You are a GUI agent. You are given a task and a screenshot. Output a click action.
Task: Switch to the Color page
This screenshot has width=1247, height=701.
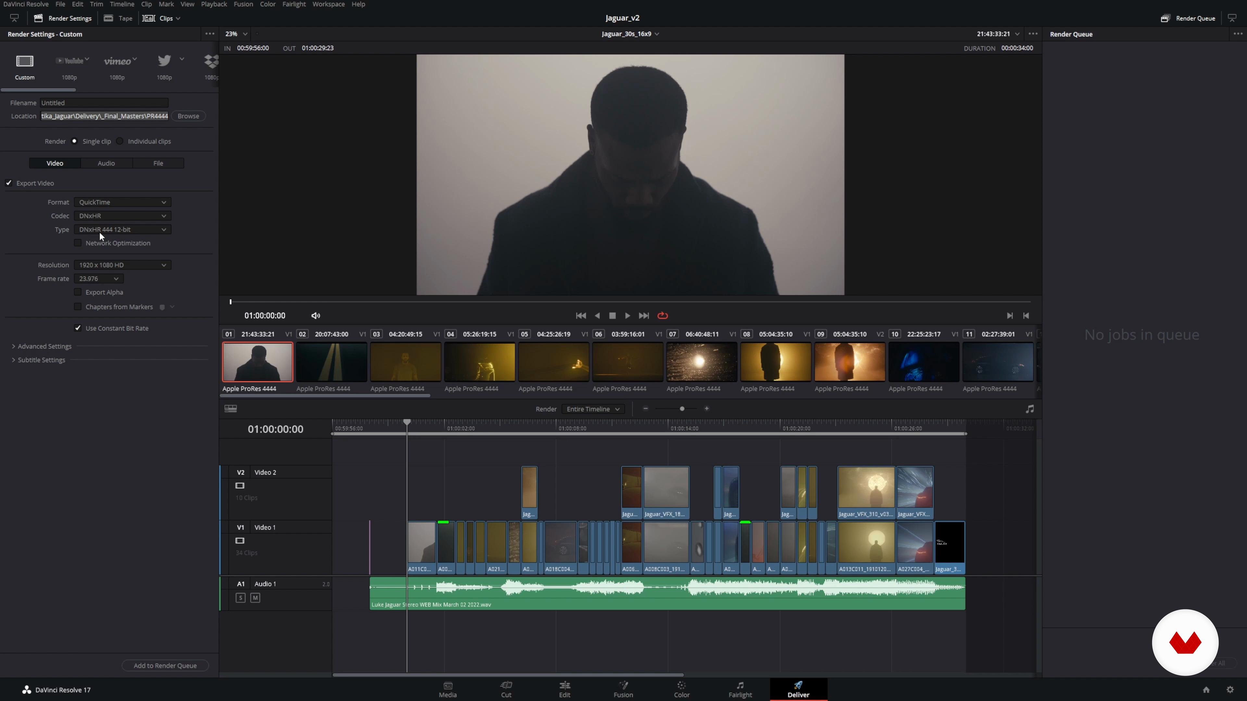(x=682, y=689)
